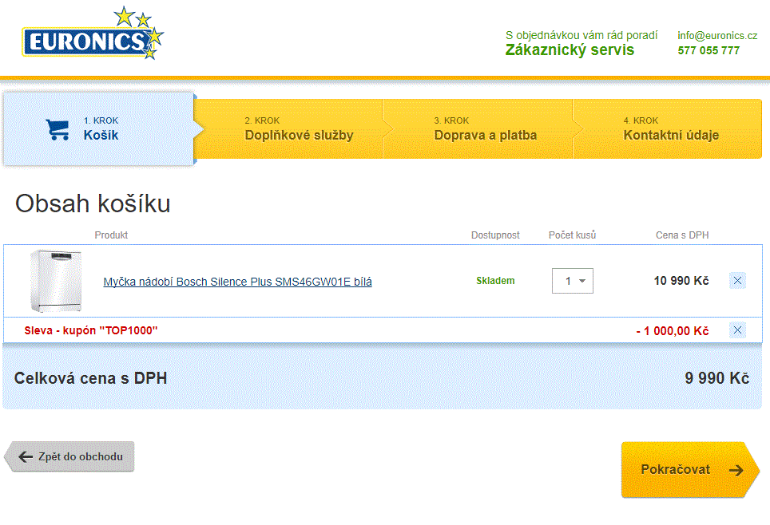
Task: Open the Myčka nádobí Bosch Silence Plus link
Action: (x=238, y=282)
